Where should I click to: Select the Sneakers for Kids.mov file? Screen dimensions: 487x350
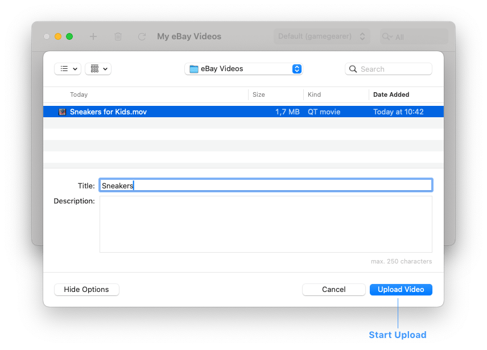pyautogui.click(x=243, y=112)
